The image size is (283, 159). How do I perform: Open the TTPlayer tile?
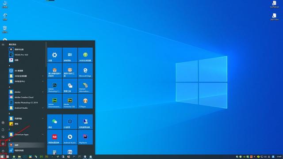(x=85, y=101)
